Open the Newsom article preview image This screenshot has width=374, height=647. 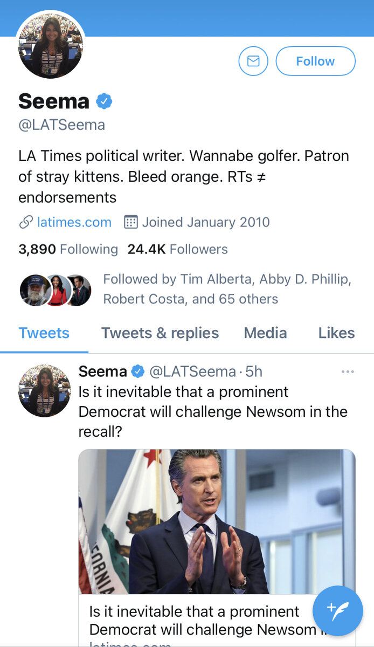click(217, 521)
